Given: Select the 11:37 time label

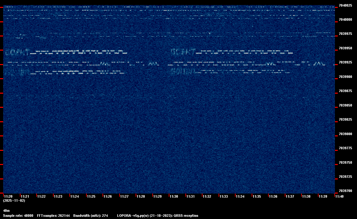Looking at the screenshot, I should coord(290,196).
